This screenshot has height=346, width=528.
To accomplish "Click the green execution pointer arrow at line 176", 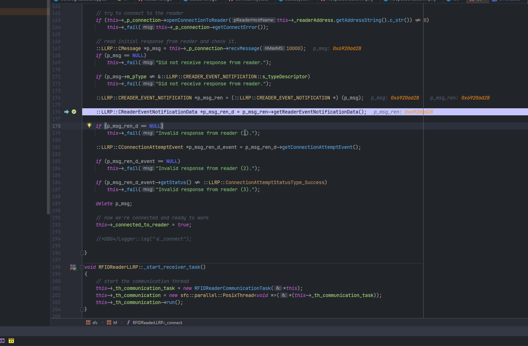I will click(x=67, y=111).
